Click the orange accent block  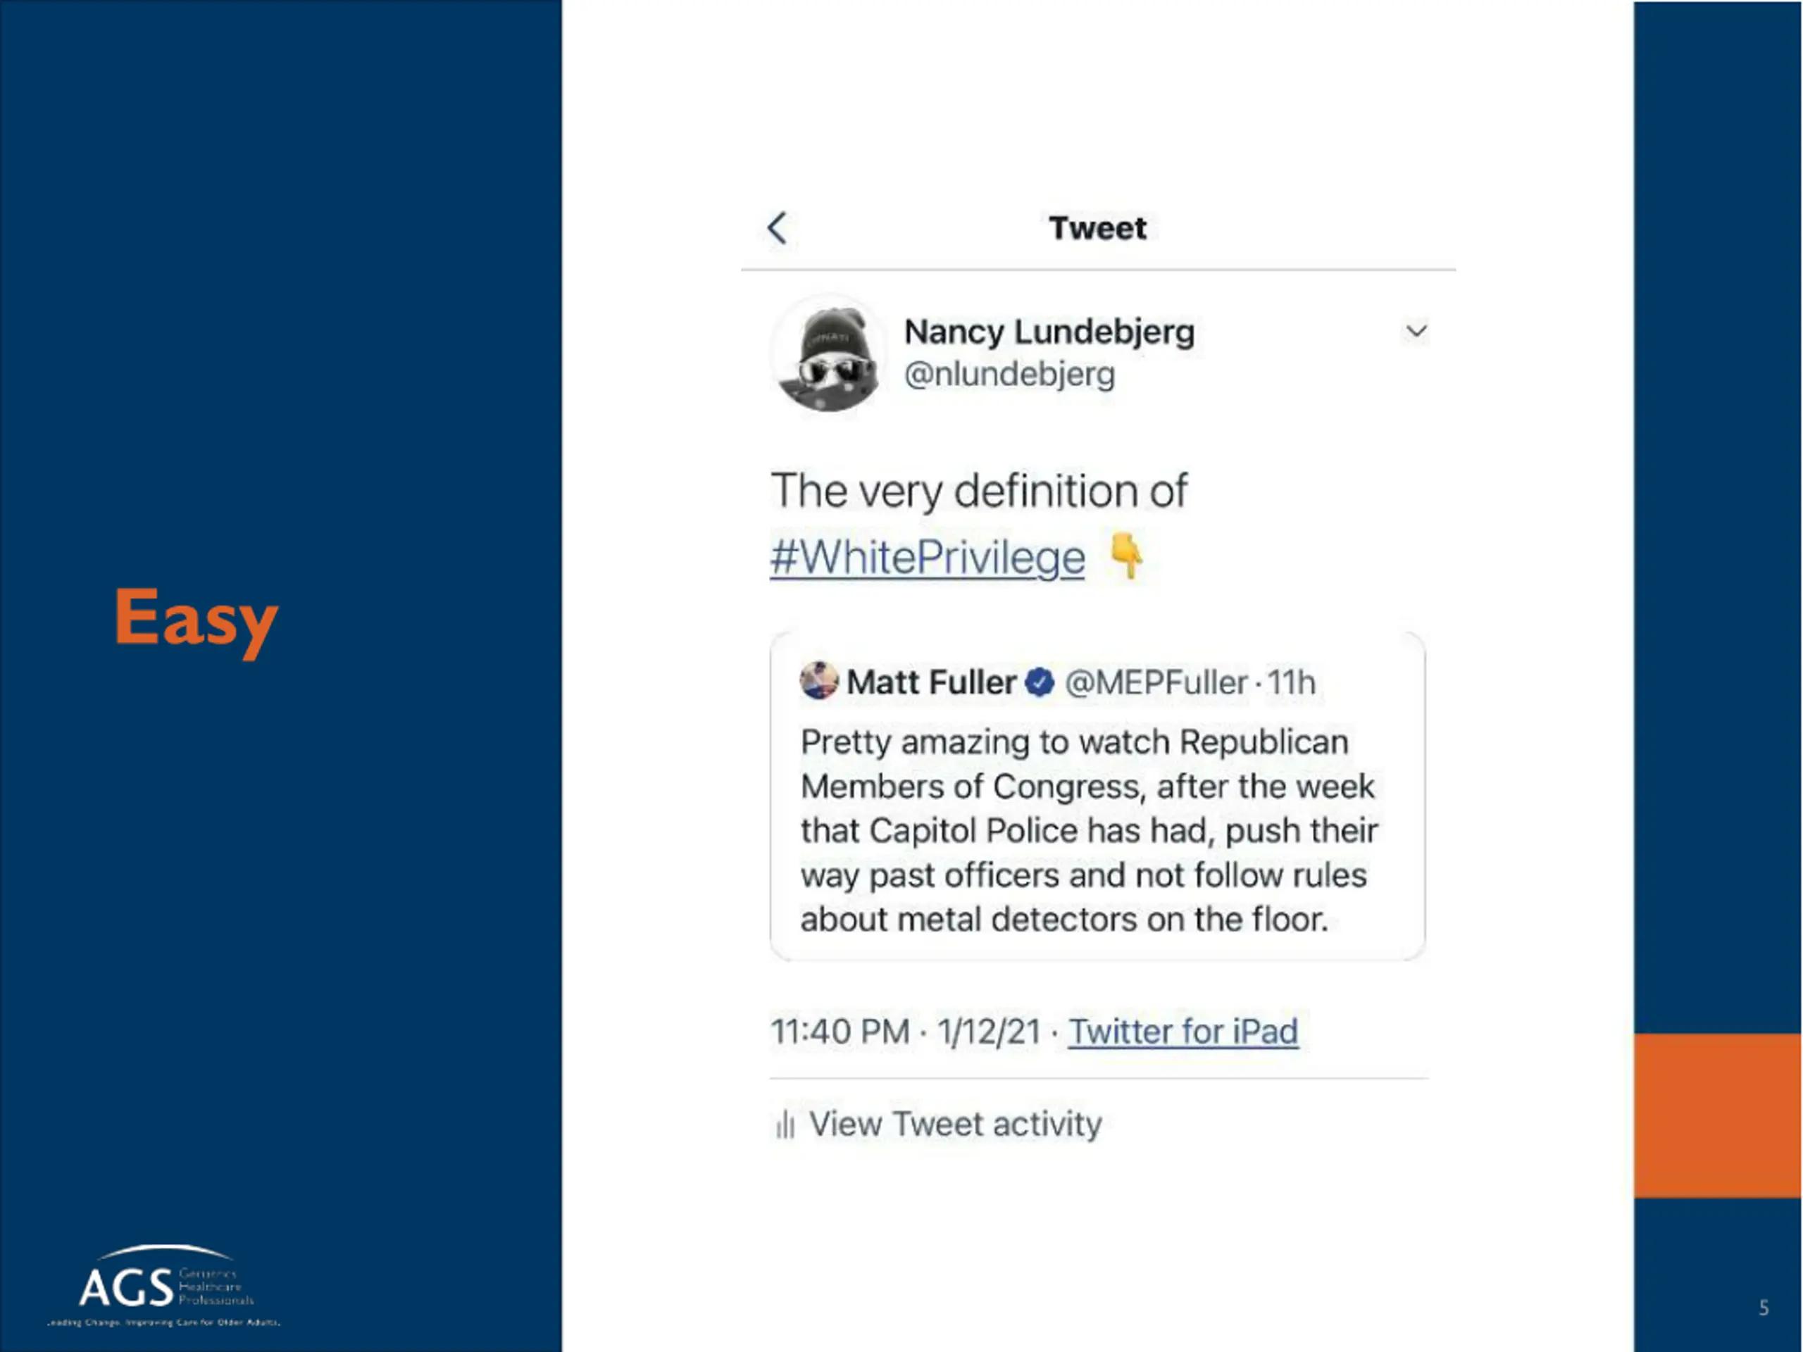point(1717,1115)
